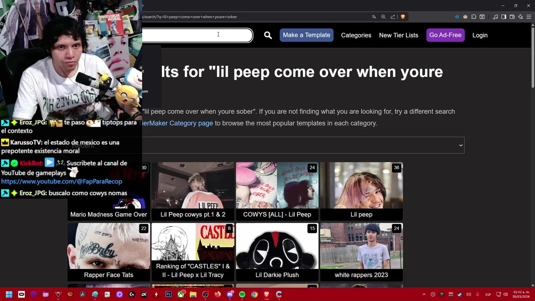Screen dimensions: 535x301
Task: Open Notion from the taskbar
Action: click(107, 294)
